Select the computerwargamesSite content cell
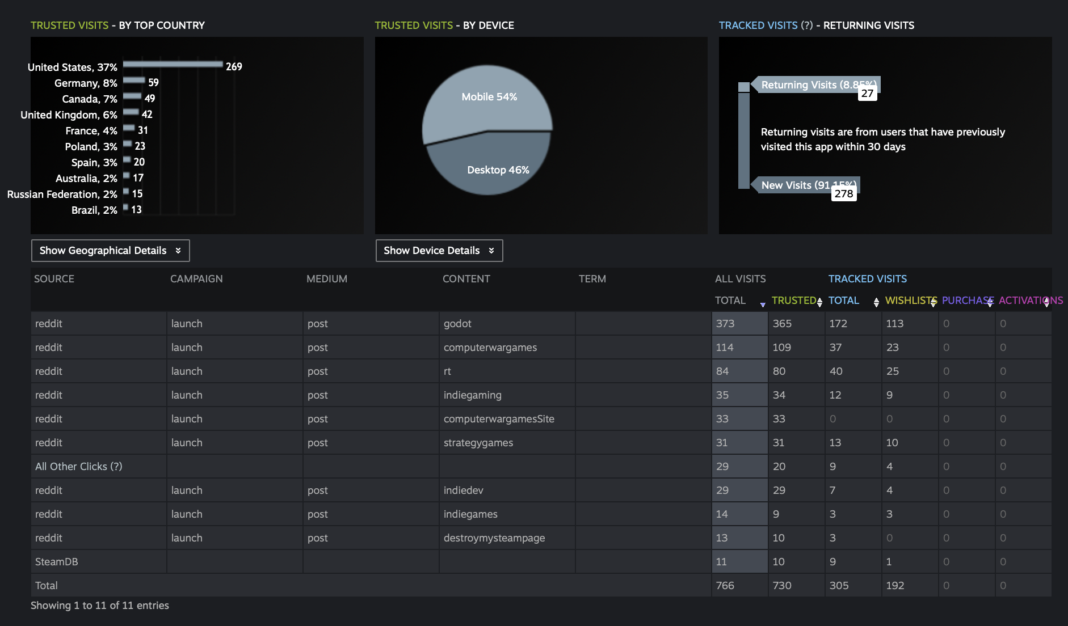 coord(507,419)
